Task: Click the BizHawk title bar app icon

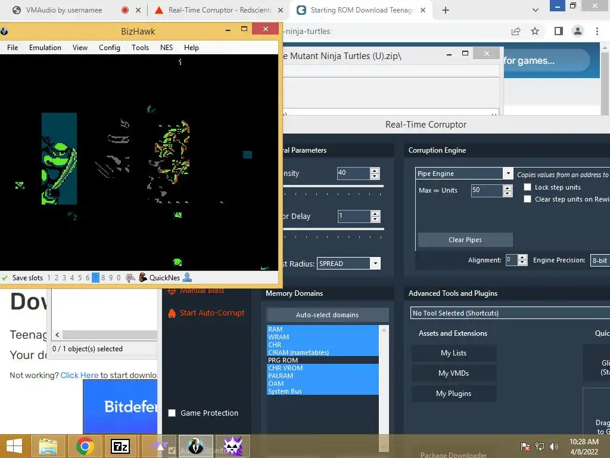Action: click(4, 31)
